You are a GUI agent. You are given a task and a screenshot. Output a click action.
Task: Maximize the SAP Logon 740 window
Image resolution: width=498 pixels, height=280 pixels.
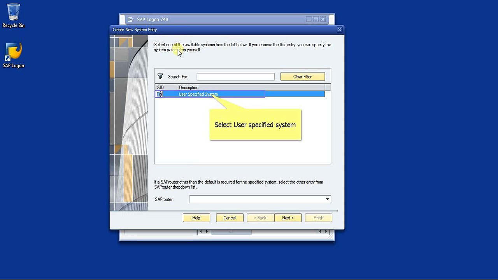[x=316, y=19]
